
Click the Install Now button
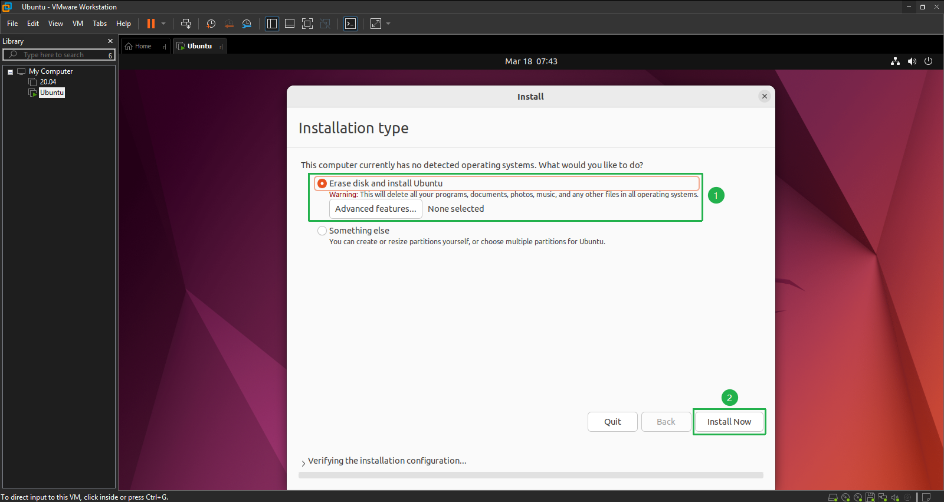coord(729,422)
